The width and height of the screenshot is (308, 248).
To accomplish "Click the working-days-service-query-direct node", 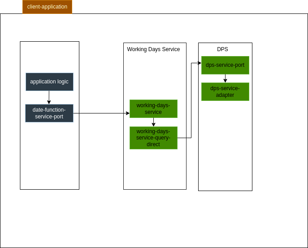I will (153, 138).
